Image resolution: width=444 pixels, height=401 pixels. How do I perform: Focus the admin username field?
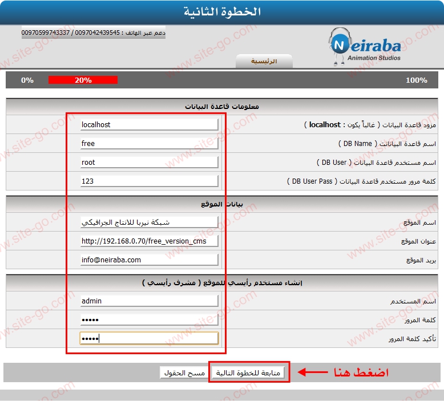(149, 301)
